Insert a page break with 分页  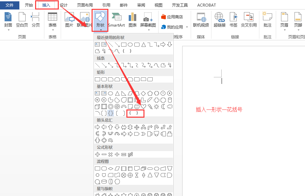point(35,19)
